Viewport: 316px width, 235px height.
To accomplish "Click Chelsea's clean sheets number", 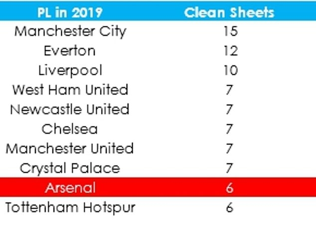I will pos(230,129).
